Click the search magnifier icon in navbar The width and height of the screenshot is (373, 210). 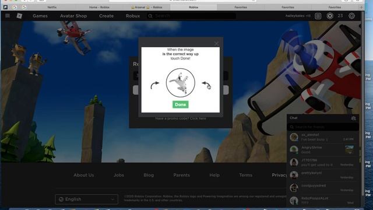150,16
